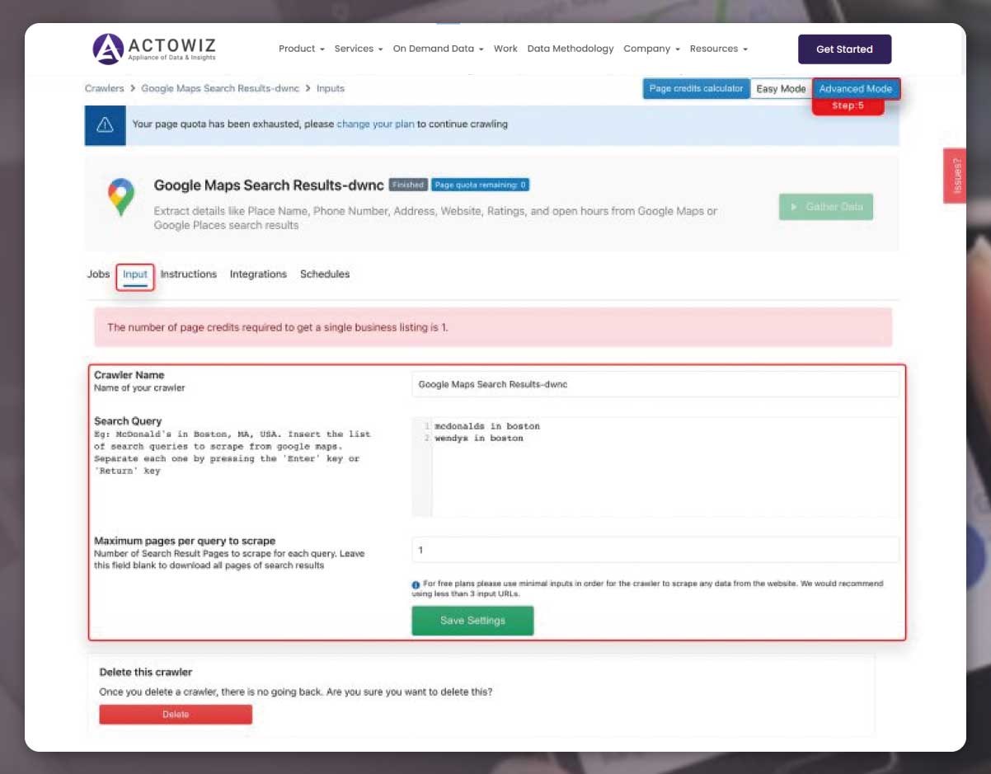The image size is (991, 774).
Task: Click Page quota remaining badge
Action: pos(481,185)
